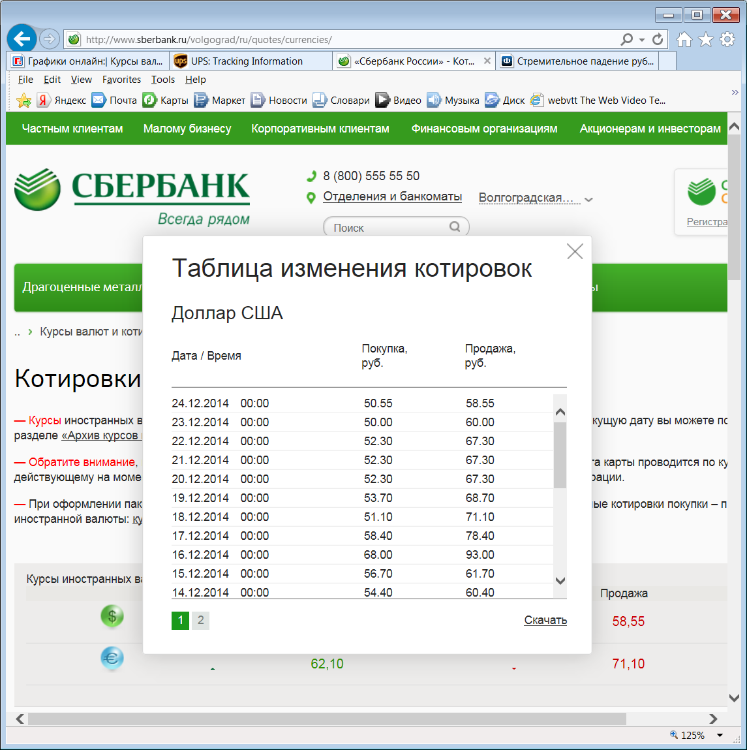The height and width of the screenshot is (750, 747).
Task: Click Отделения и банкоматы link
Action: [x=392, y=196]
